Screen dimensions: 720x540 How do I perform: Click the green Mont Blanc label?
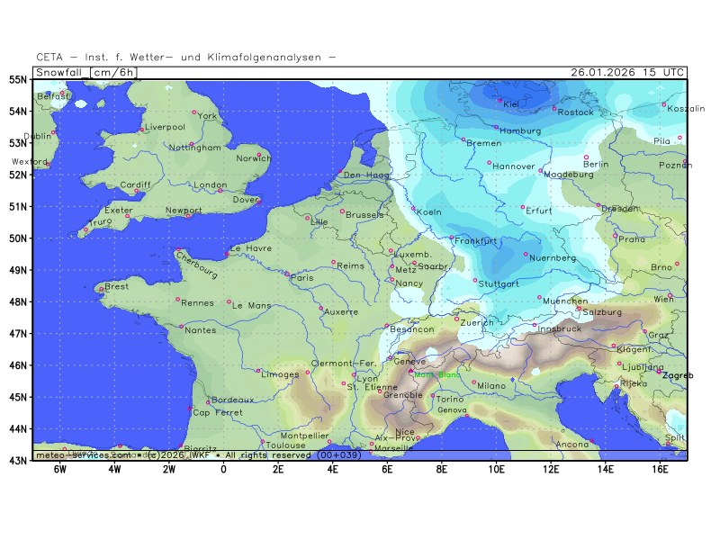(436, 374)
